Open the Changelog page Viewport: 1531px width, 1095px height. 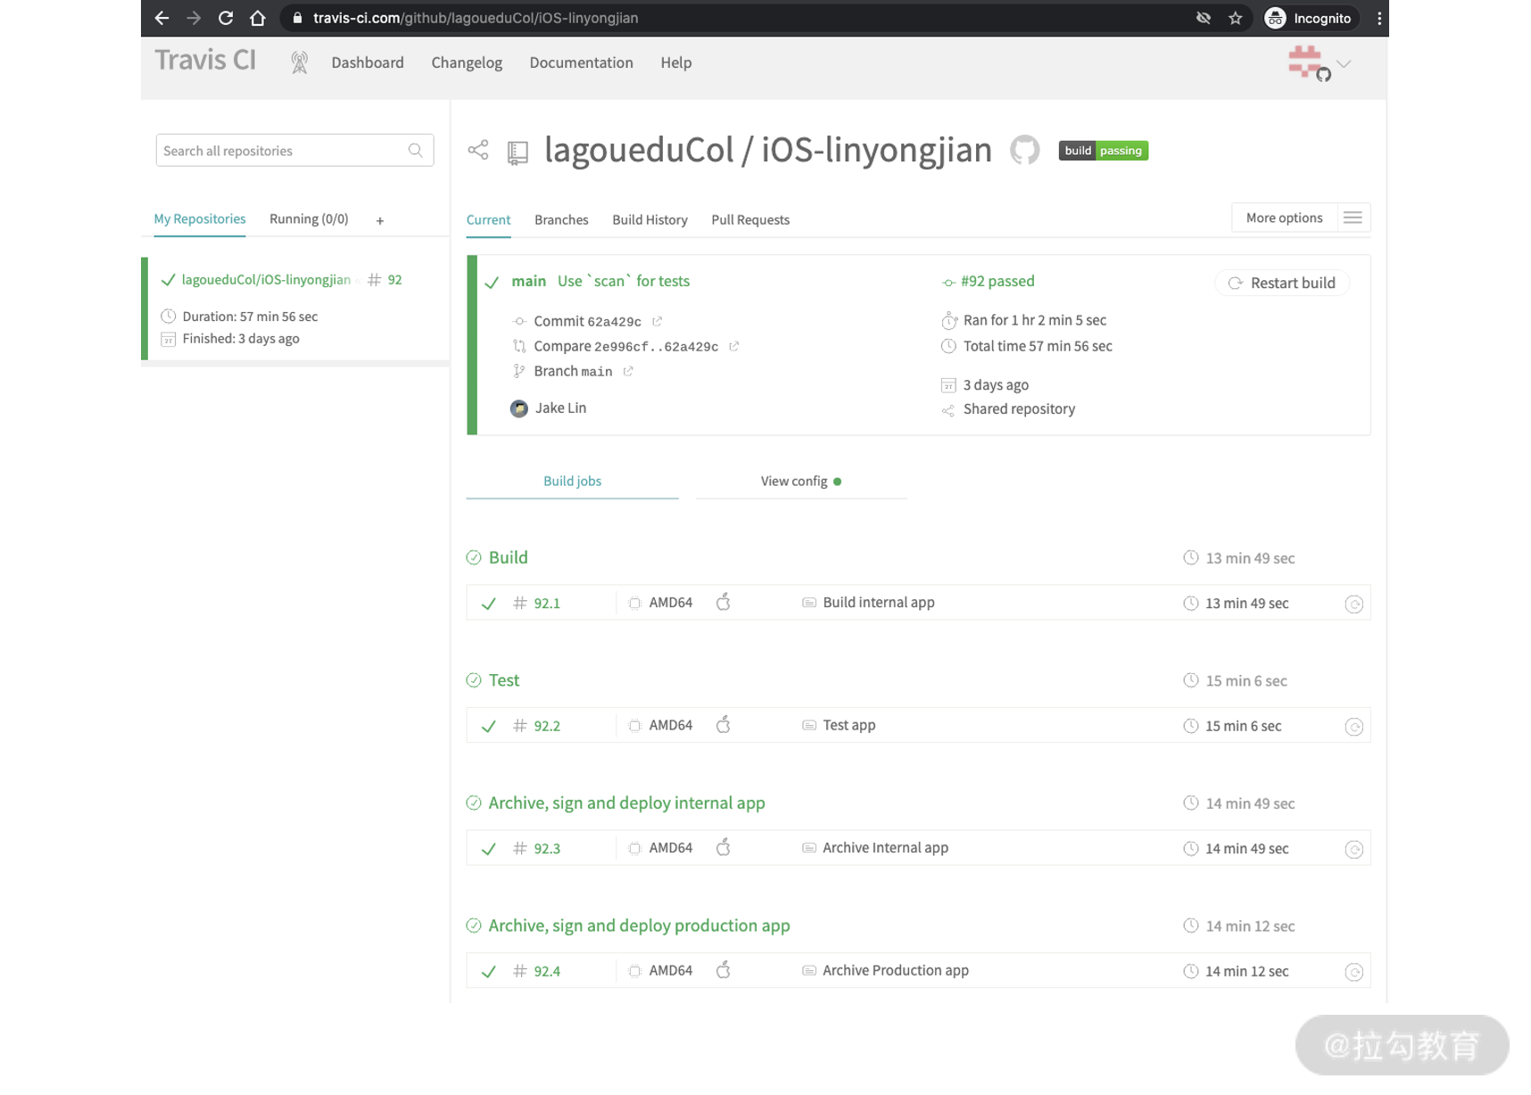pyautogui.click(x=467, y=62)
